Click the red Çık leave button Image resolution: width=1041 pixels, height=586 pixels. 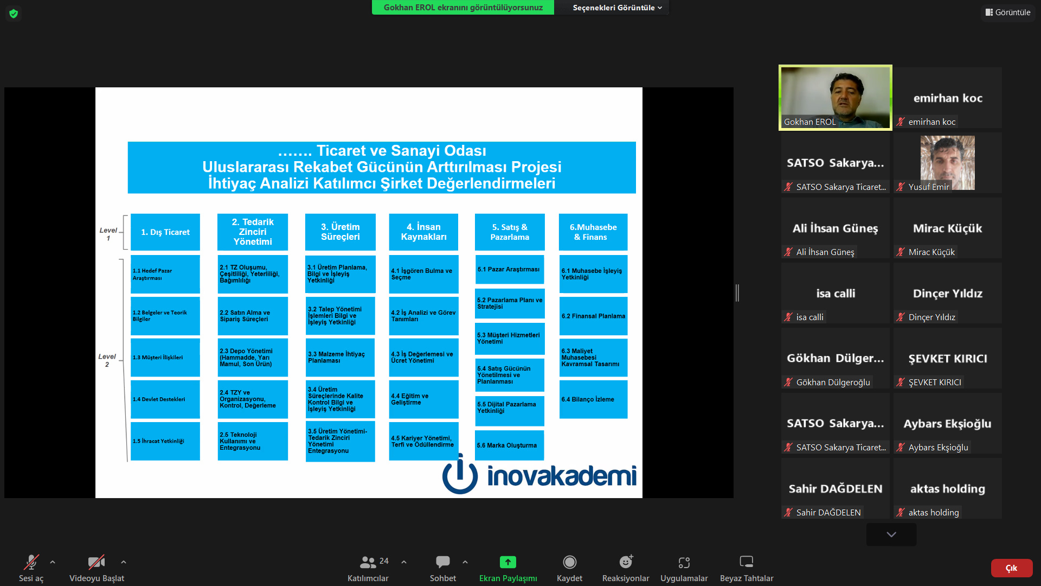tap(1011, 568)
